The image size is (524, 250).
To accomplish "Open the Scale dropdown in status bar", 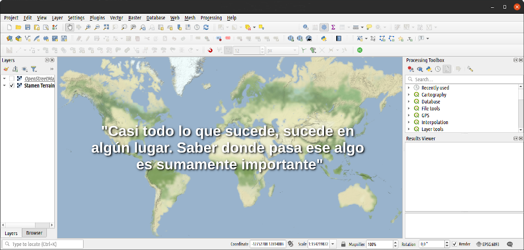I will pyautogui.click(x=333, y=244).
